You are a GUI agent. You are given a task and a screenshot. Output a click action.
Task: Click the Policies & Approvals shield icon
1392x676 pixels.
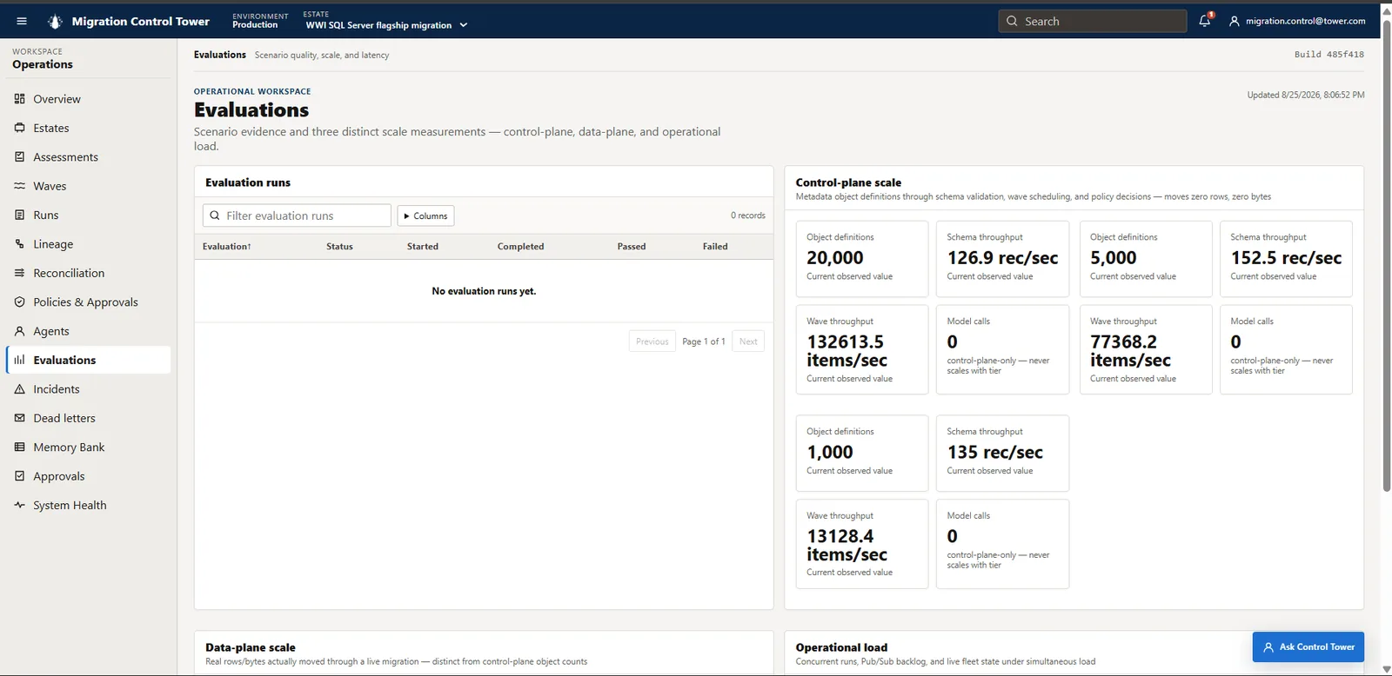tap(19, 302)
